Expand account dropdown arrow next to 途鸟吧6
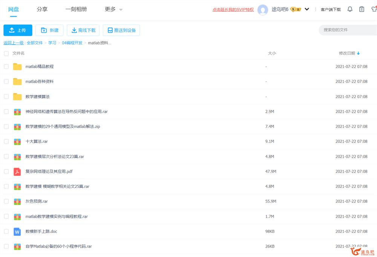The height and width of the screenshot is (257, 377). 307,9
